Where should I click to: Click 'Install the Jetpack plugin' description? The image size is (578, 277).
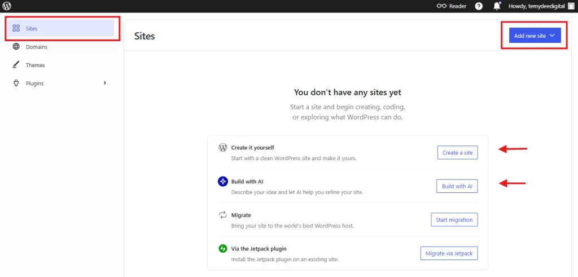click(284, 260)
